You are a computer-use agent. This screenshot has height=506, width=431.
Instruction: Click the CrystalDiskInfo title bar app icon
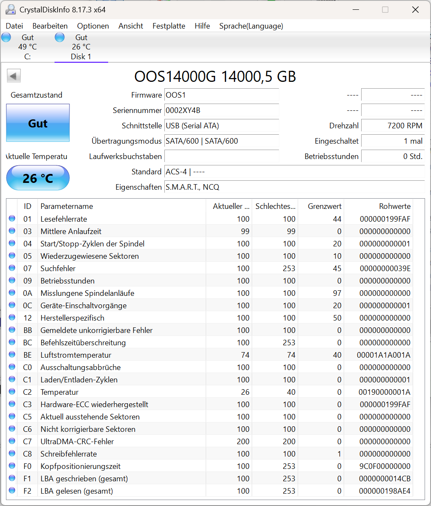tap(11, 10)
